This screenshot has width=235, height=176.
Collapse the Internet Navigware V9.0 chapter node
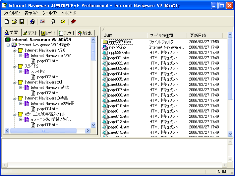coord(14,50)
